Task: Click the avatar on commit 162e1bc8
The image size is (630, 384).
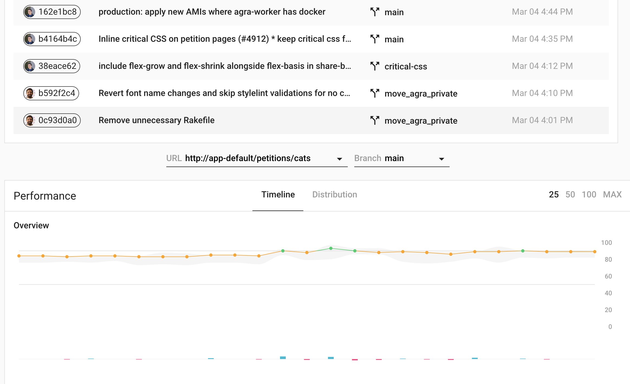Action: 30,12
